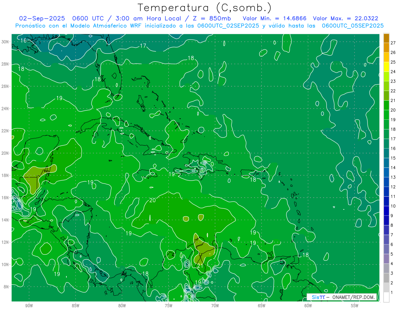This screenshot has height=310, width=402.
Task: Click the '12N' latitude axis label
Action: 6,242
